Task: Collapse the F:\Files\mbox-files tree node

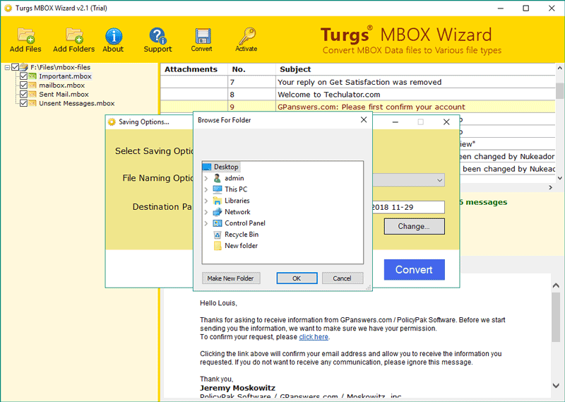Action: [x=7, y=67]
